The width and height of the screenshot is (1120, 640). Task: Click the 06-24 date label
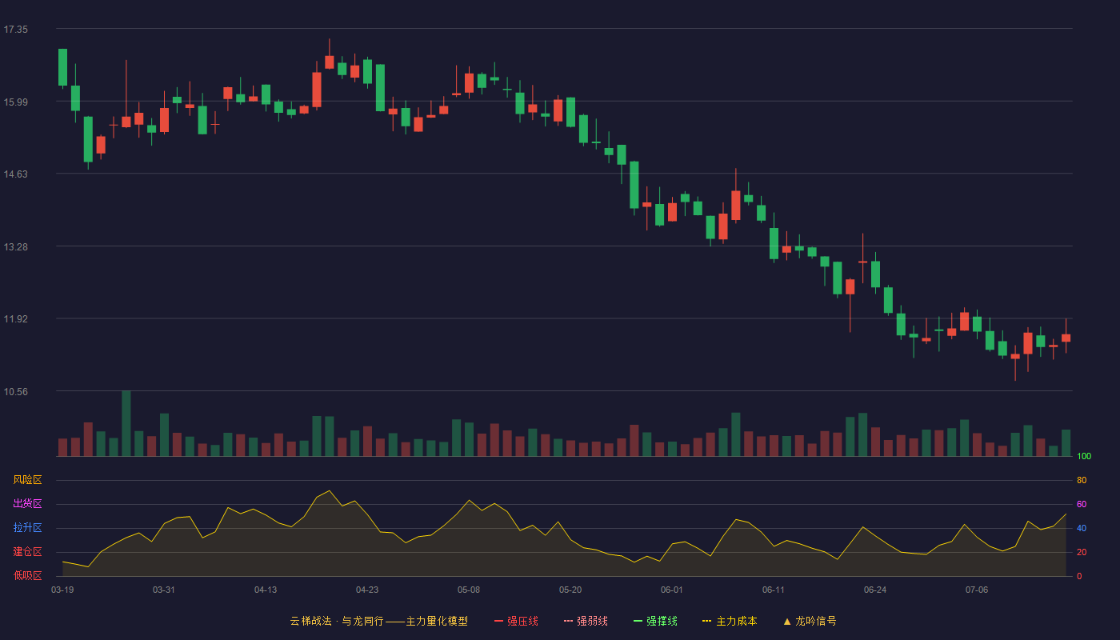pos(875,590)
